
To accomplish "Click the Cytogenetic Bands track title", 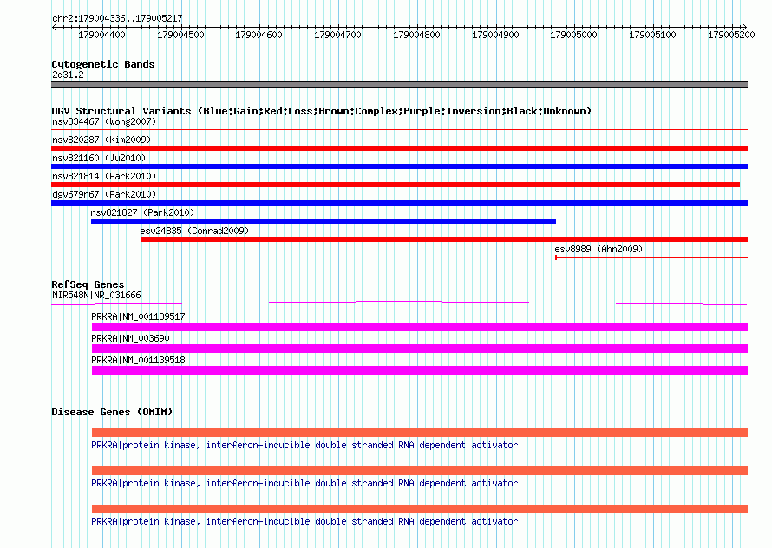I will pos(103,64).
